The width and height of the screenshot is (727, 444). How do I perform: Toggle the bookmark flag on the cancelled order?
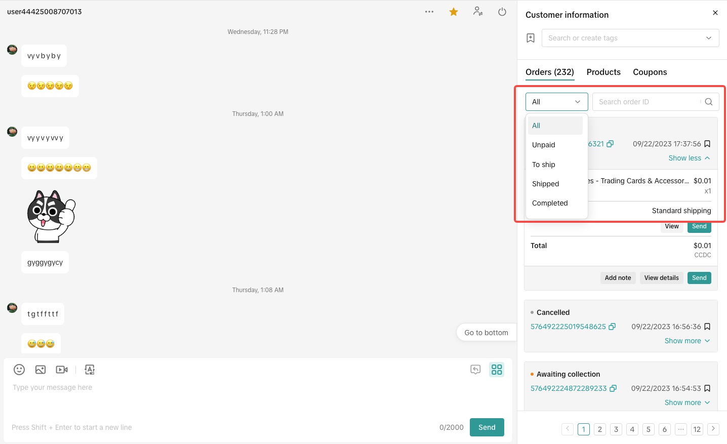click(x=707, y=327)
